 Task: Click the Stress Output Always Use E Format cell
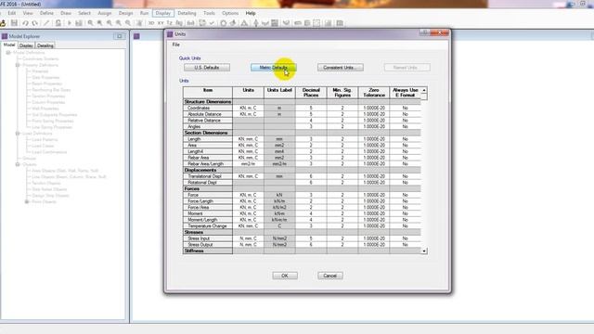pos(405,245)
